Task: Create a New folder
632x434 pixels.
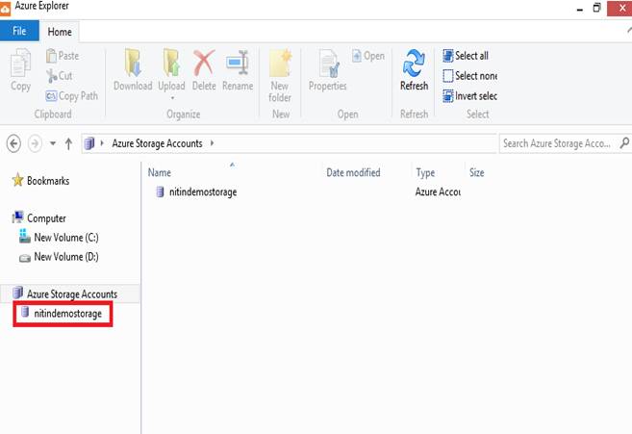Action: click(280, 75)
